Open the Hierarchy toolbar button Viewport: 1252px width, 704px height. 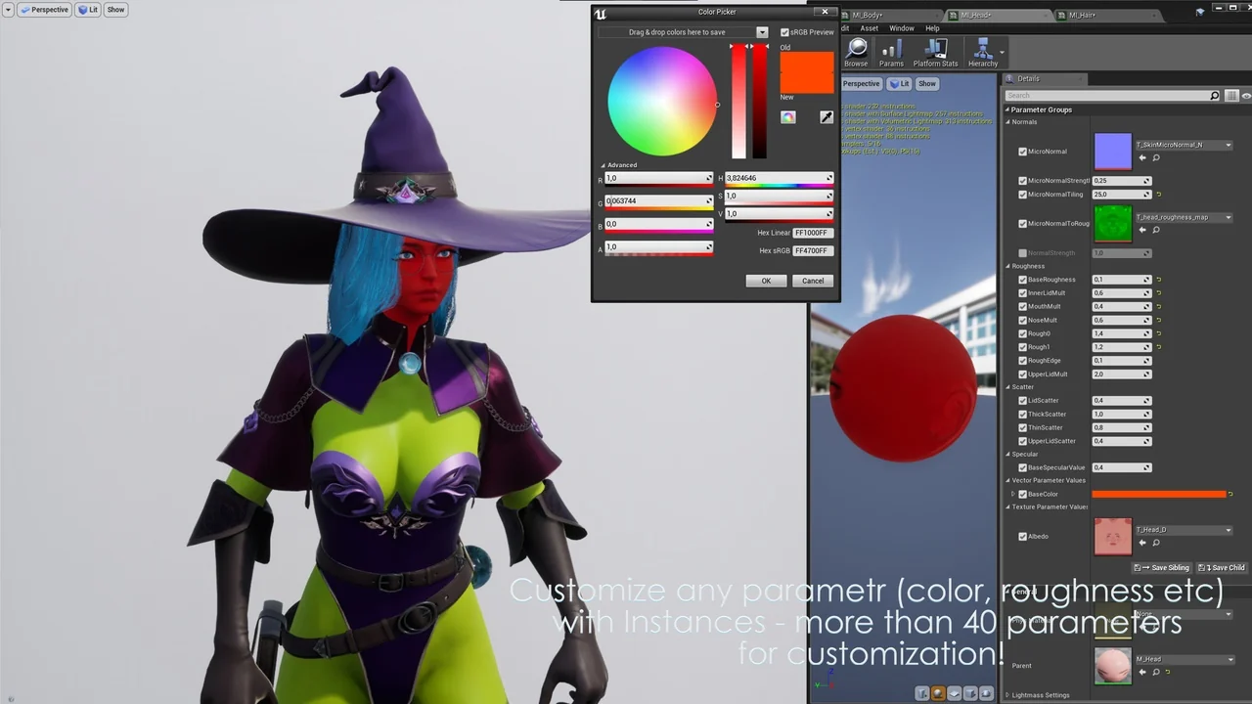(983, 53)
